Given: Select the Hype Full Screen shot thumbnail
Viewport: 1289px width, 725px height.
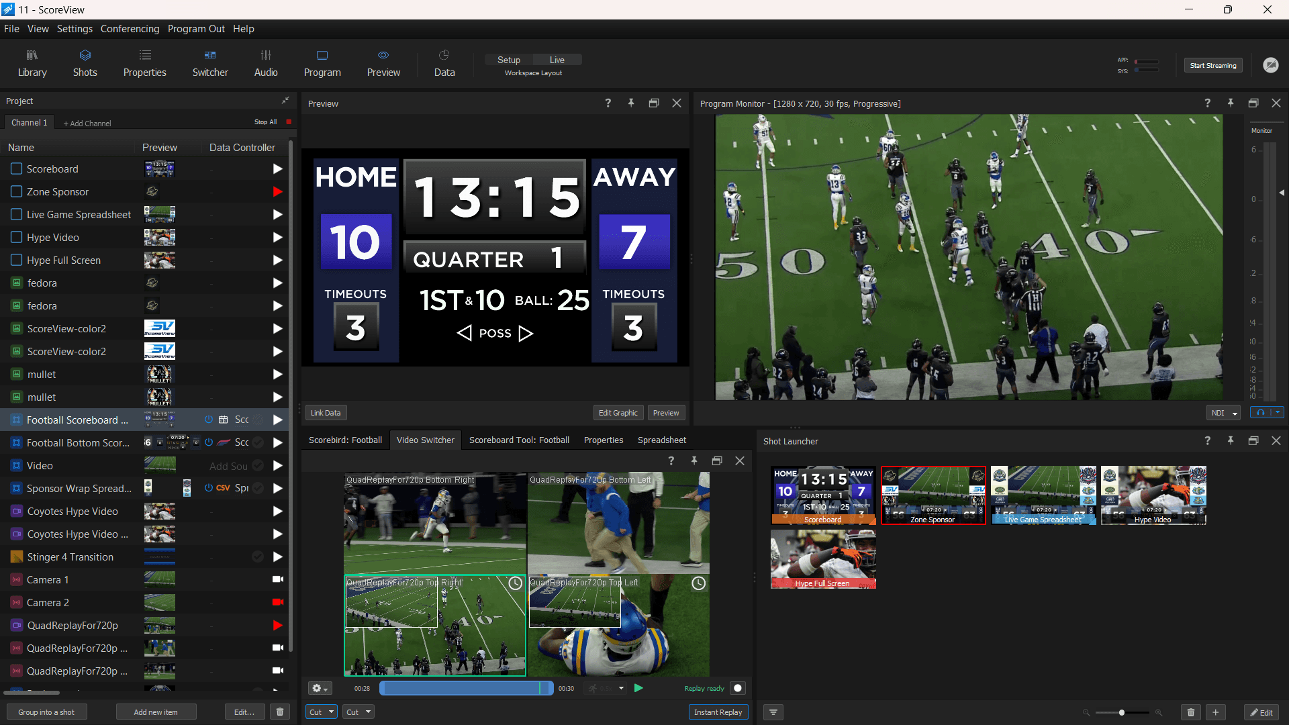Looking at the screenshot, I should tap(822, 559).
